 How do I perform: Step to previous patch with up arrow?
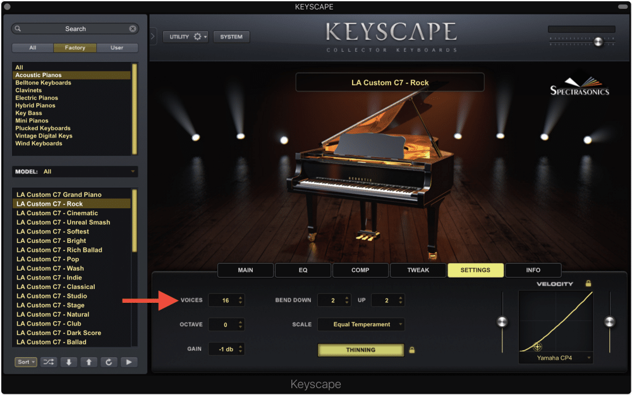88,362
